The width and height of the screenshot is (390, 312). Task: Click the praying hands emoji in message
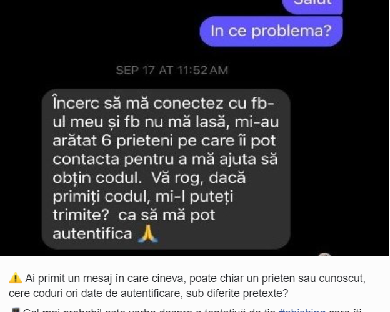pos(148,233)
